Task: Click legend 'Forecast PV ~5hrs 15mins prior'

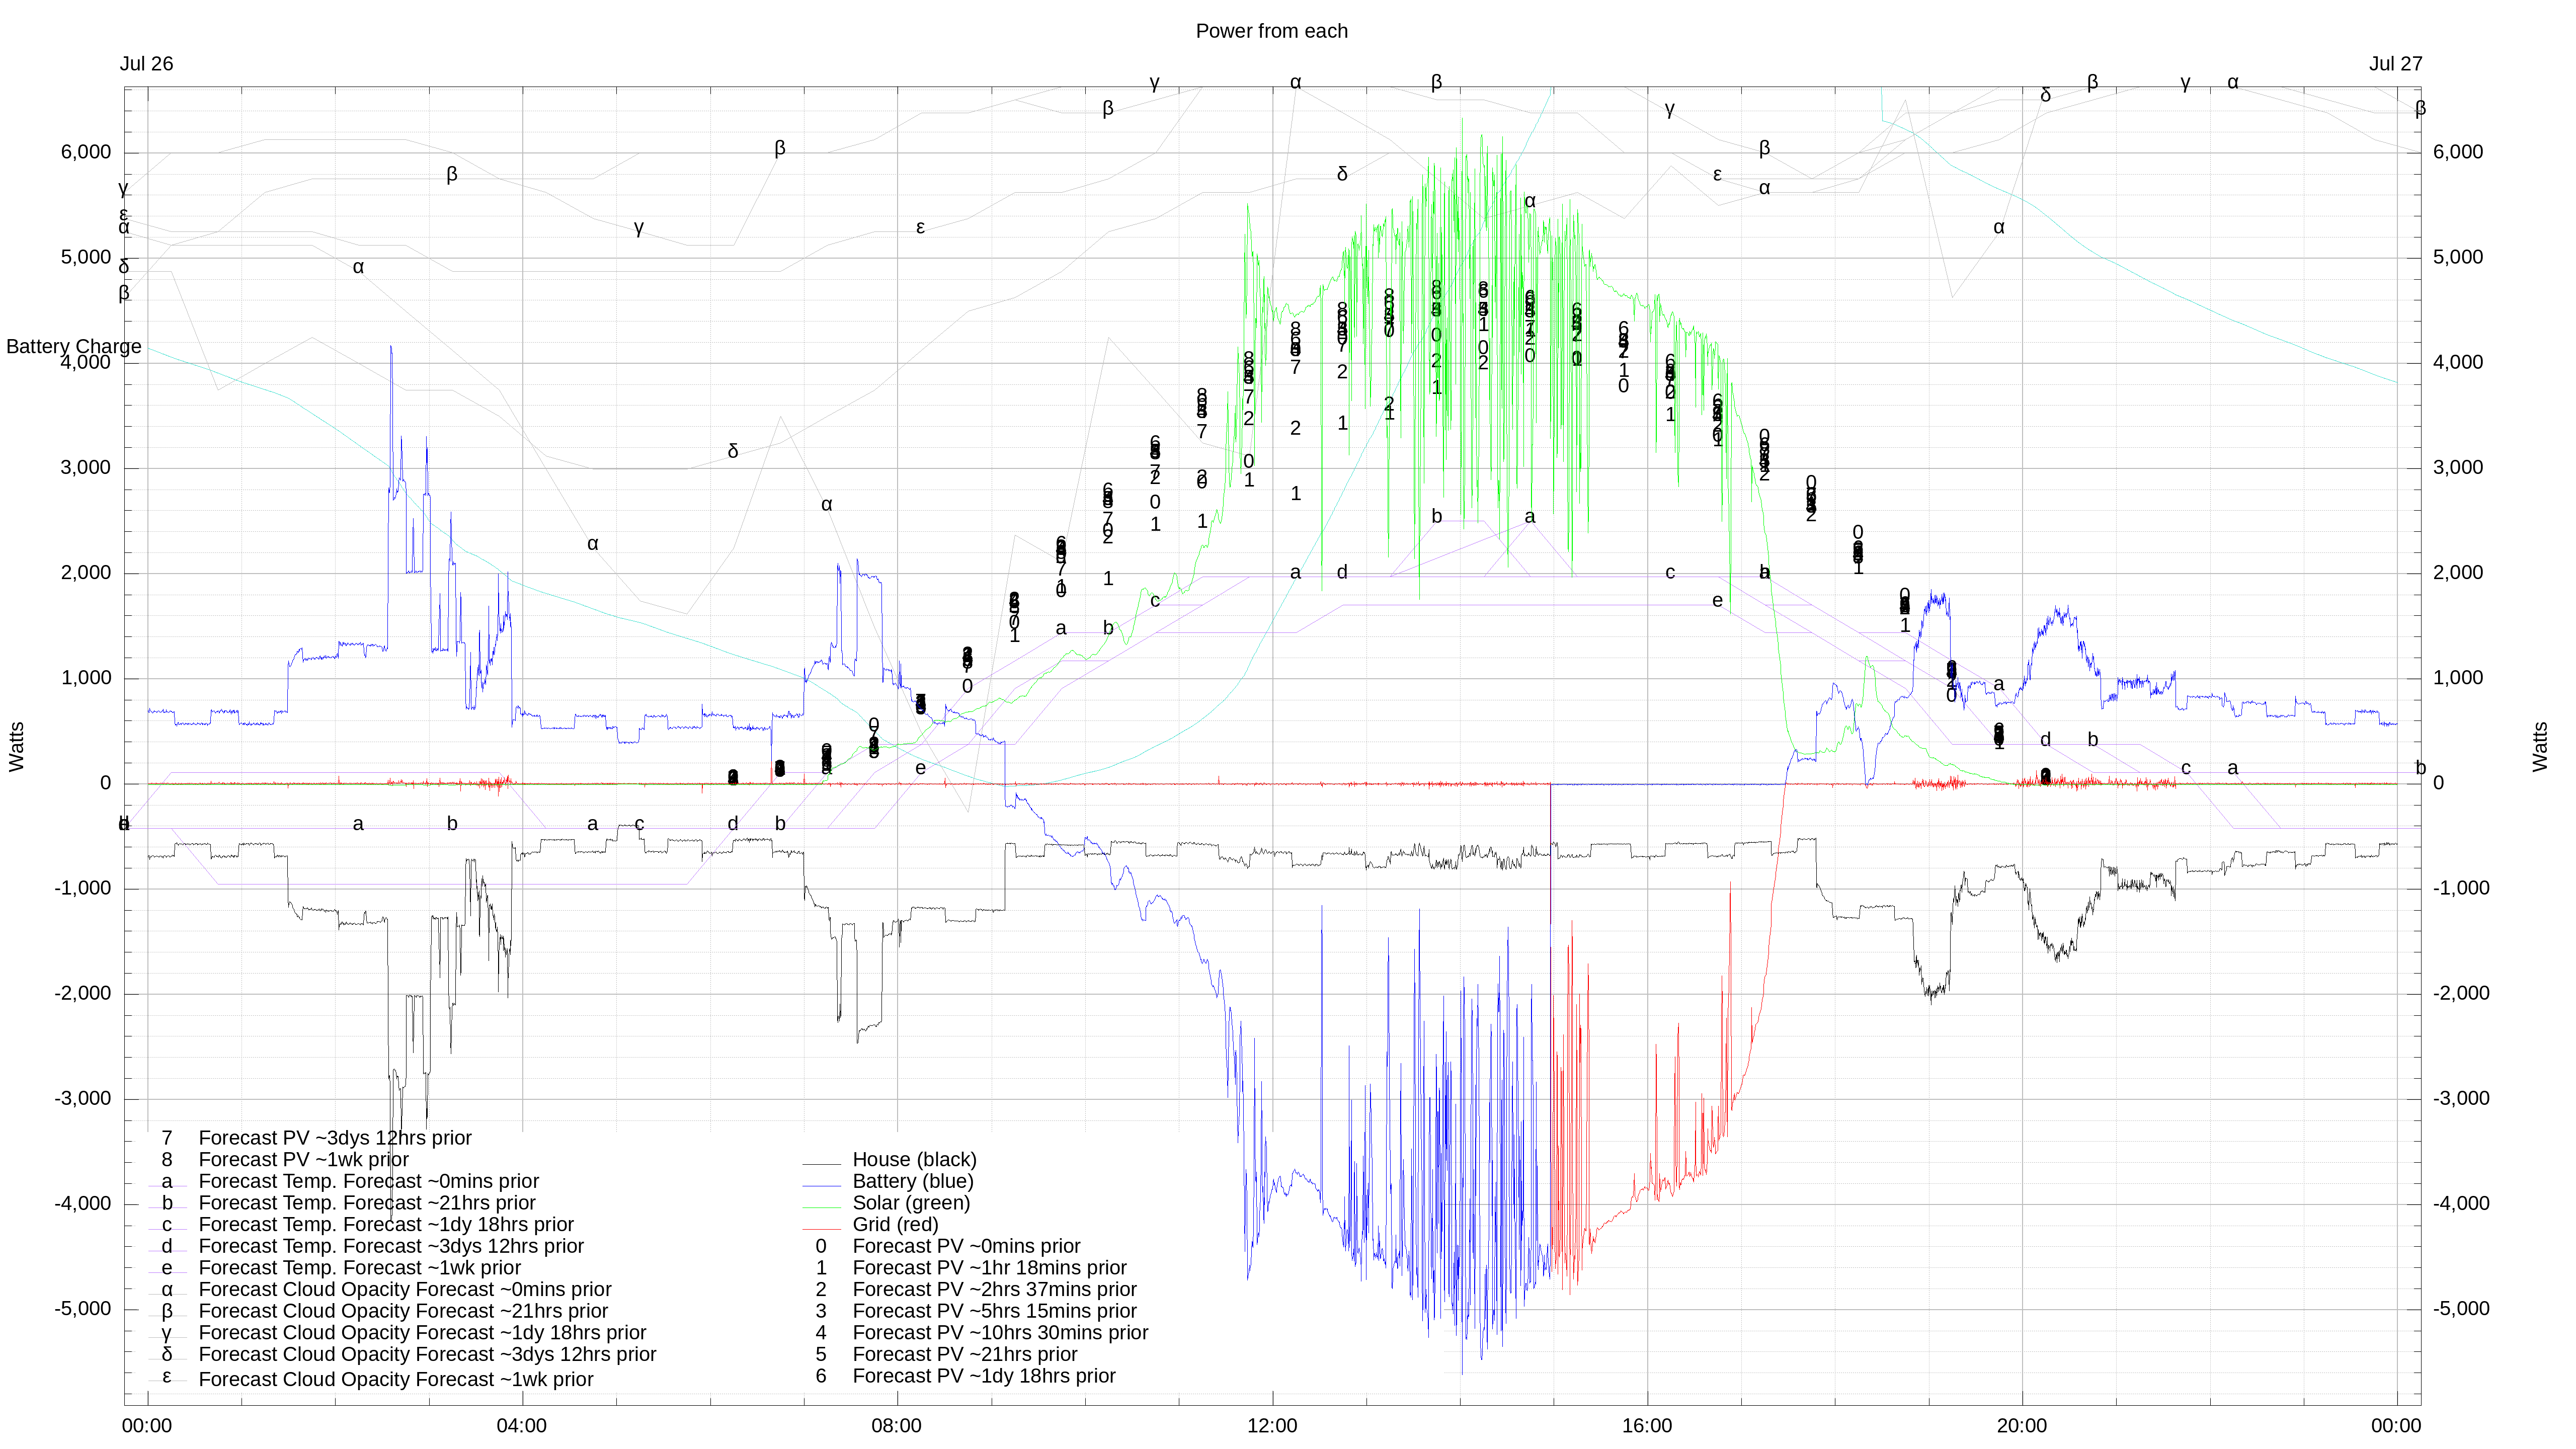Action: coord(994,1311)
